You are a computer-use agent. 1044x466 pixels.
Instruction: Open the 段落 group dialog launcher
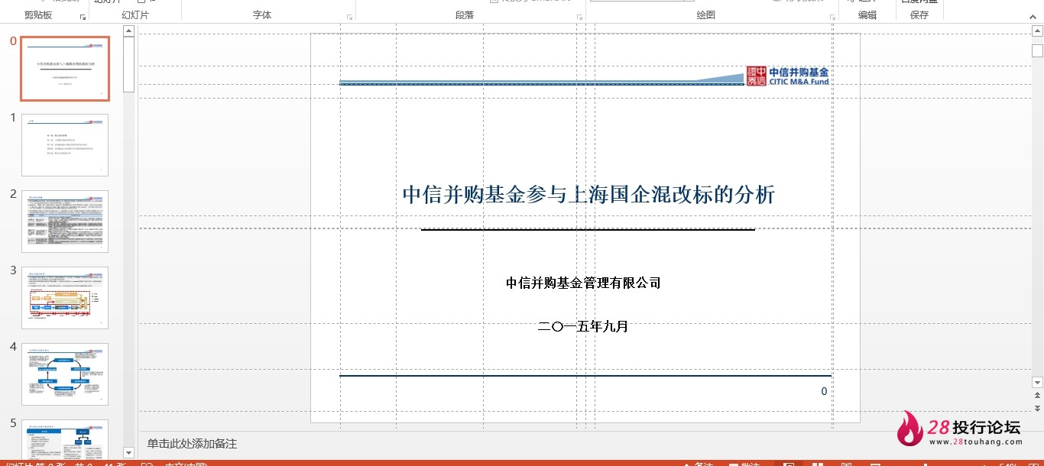pyautogui.click(x=578, y=17)
